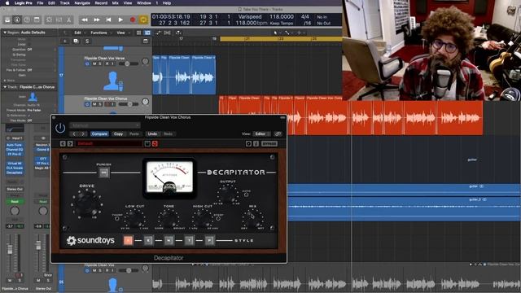Image resolution: width=521 pixels, height=293 pixels.
Task: Click the Fast Forward transport button
Action: point(97,20)
